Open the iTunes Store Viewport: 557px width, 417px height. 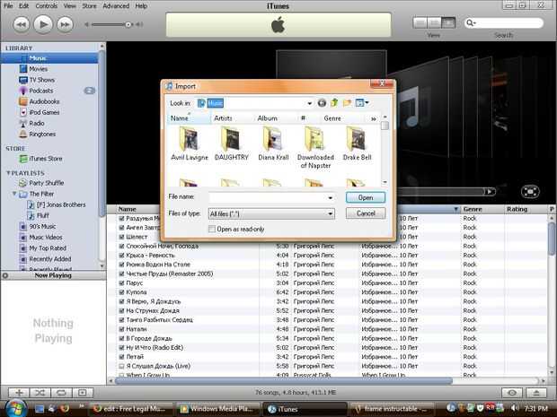click(46, 159)
